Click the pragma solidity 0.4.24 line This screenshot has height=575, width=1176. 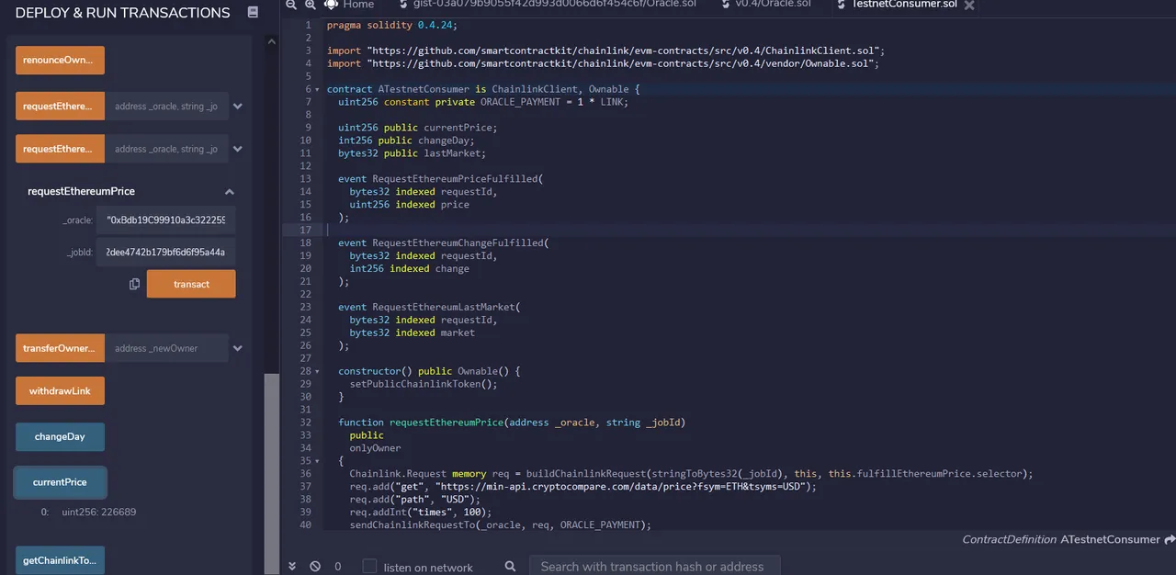pyautogui.click(x=392, y=25)
